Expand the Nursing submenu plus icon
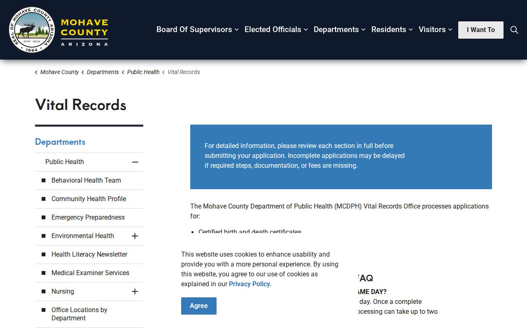 [135, 292]
